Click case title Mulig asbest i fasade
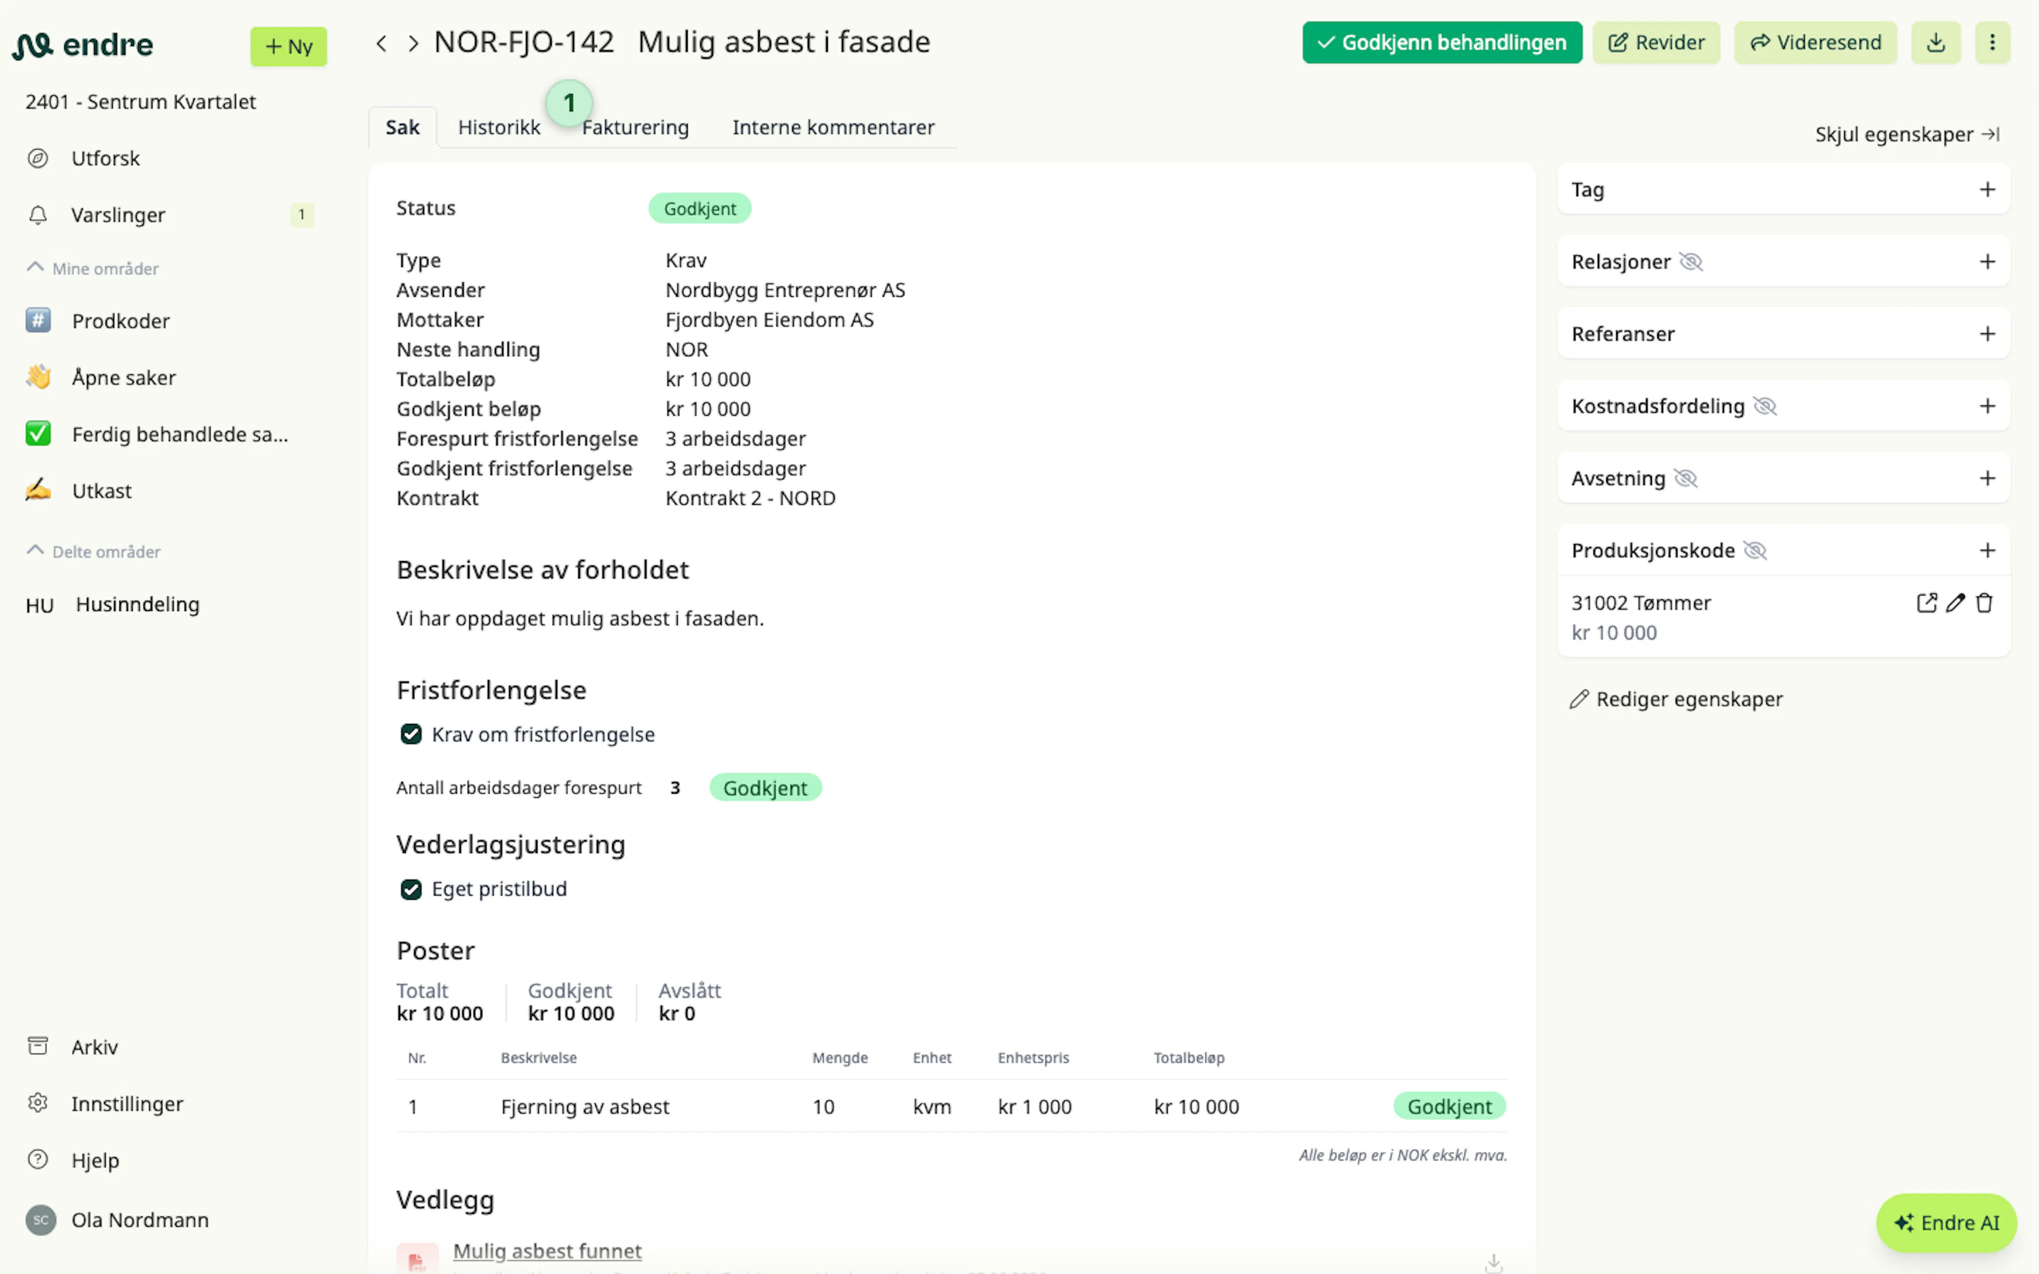Image resolution: width=2039 pixels, height=1274 pixels. [x=784, y=42]
